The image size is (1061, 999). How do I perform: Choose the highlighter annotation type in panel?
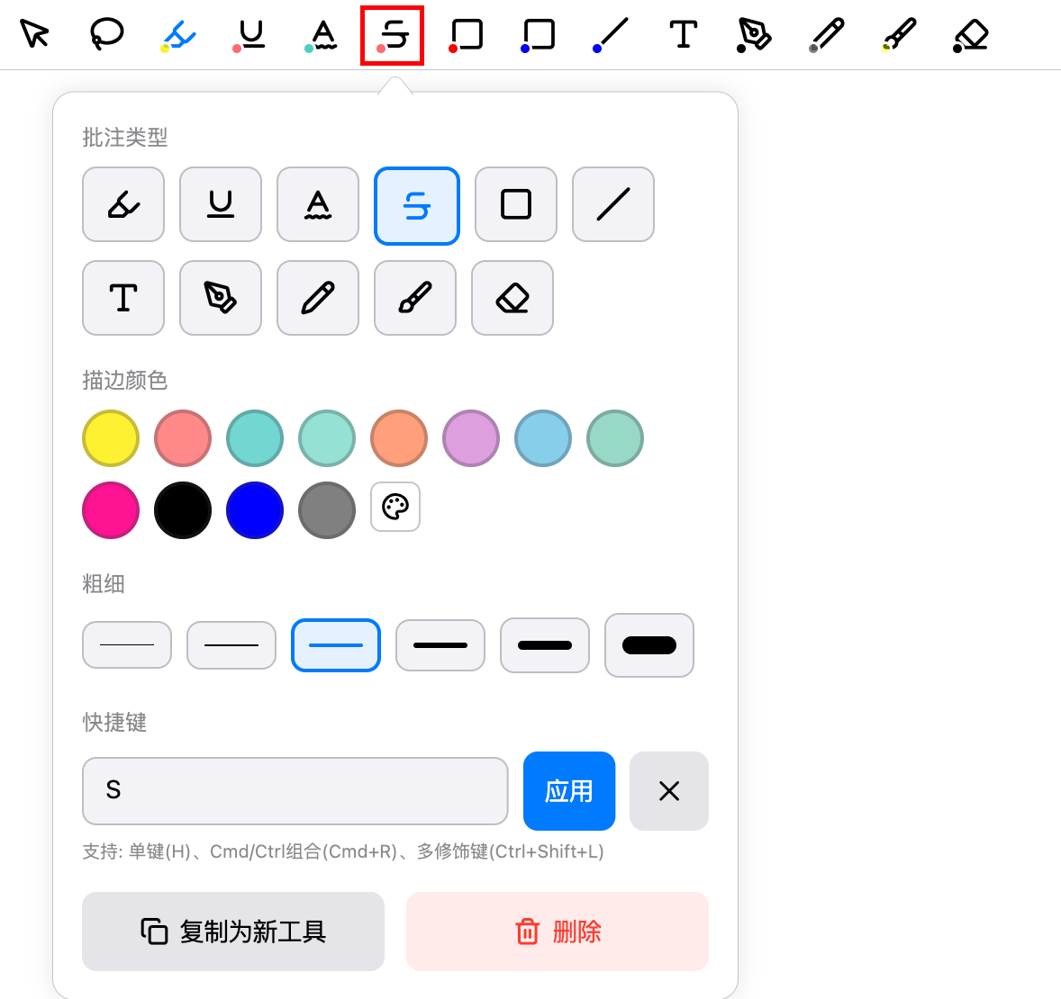coord(123,204)
